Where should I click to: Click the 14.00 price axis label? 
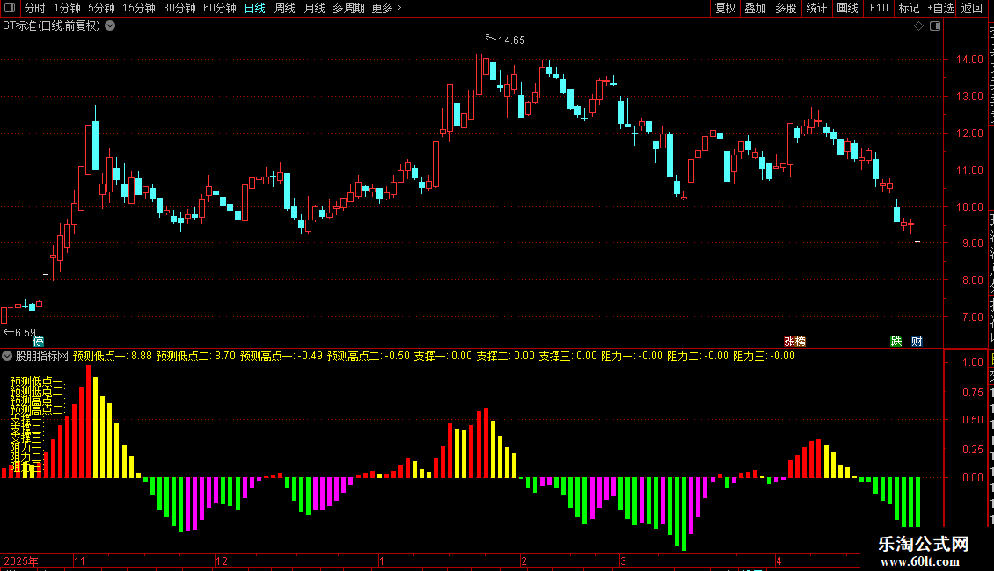pyautogui.click(x=970, y=60)
